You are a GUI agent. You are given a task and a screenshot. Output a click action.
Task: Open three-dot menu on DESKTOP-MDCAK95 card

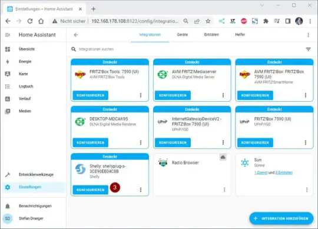tap(141, 142)
